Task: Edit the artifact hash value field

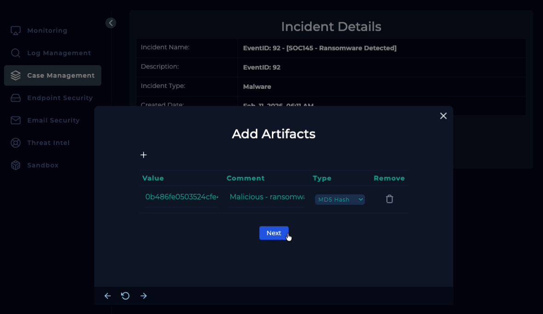Action: click(x=181, y=197)
